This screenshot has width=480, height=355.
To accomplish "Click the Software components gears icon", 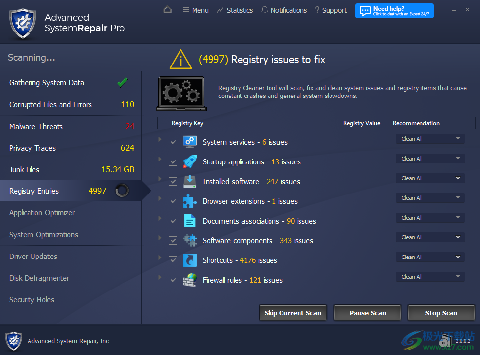I will pyautogui.click(x=190, y=240).
